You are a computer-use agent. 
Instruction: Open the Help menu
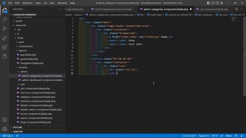(x=72, y=3)
